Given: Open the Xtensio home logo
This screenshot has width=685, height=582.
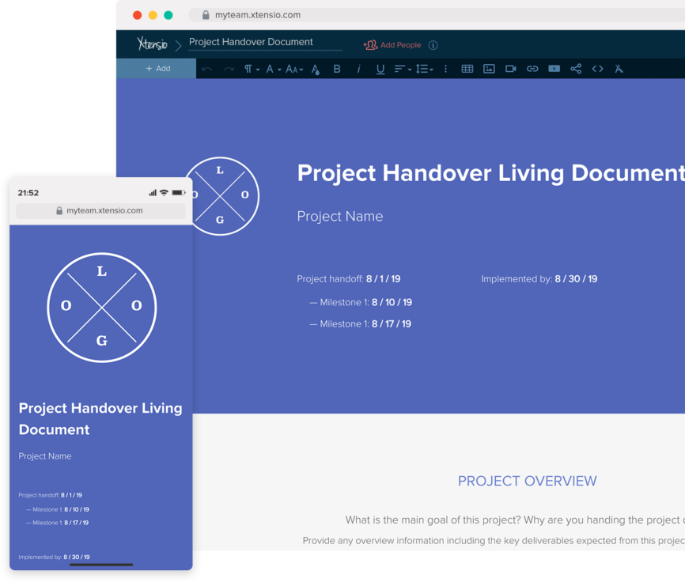Looking at the screenshot, I should (152, 44).
